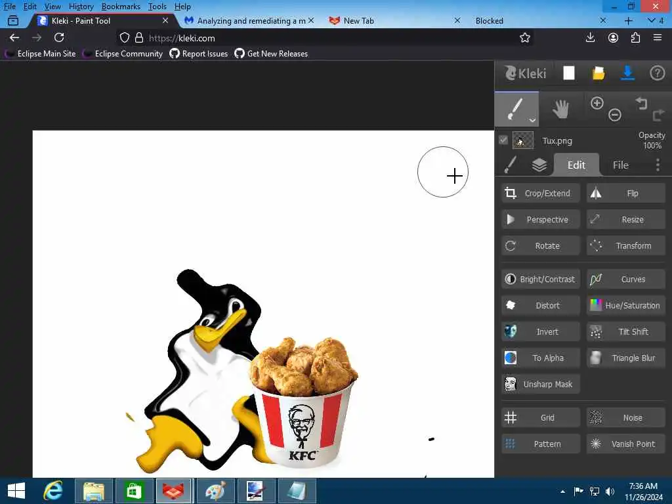Click the Resize button

click(x=625, y=219)
